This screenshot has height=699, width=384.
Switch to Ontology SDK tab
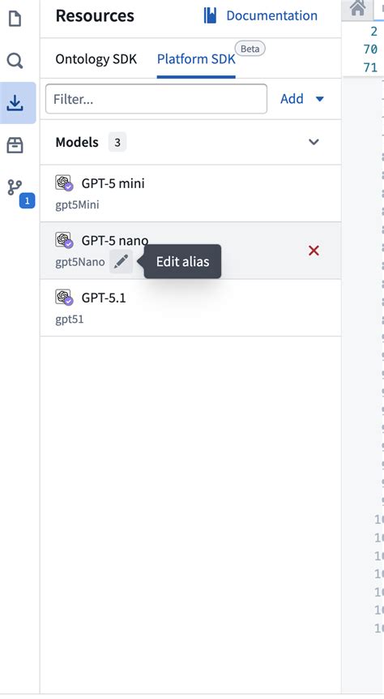pyautogui.click(x=96, y=59)
